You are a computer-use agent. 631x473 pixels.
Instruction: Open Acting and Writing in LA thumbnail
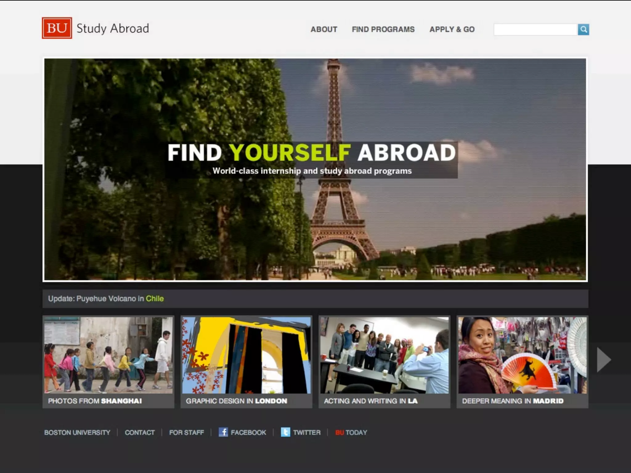coord(384,355)
